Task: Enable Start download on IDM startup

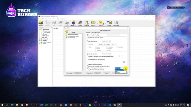Action: [87, 38]
